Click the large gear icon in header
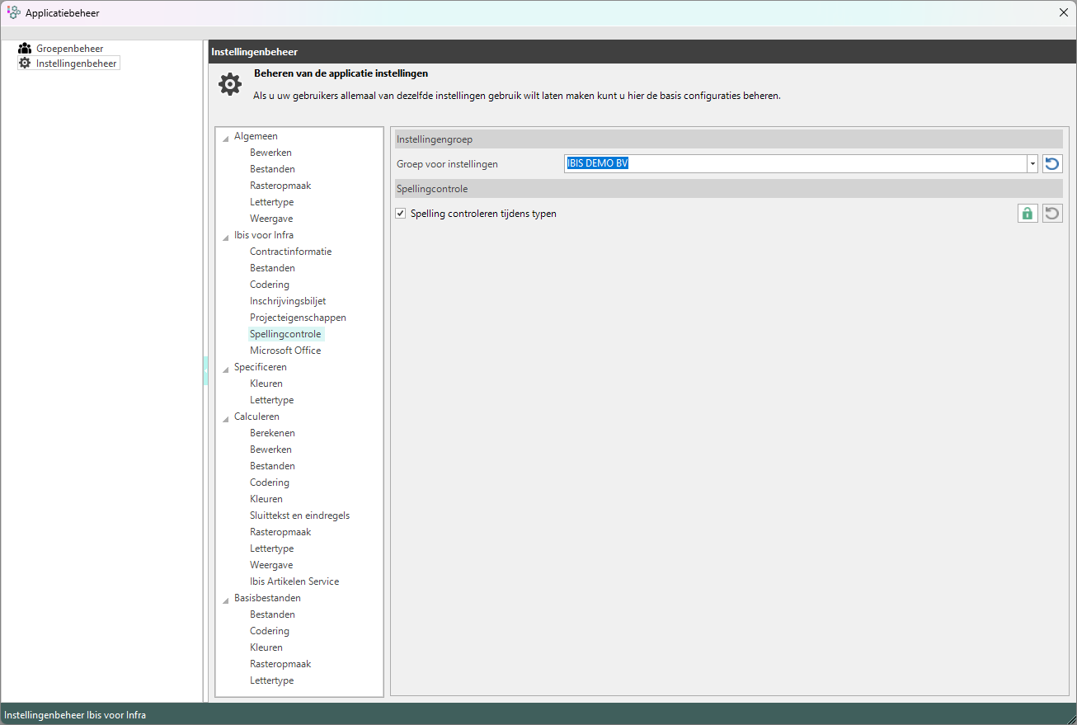The height and width of the screenshot is (725, 1077). (x=230, y=84)
